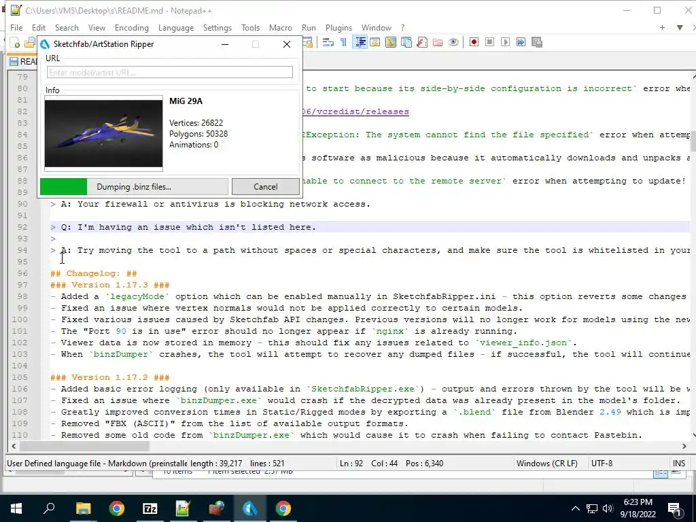Click the plus icon at menu bar right

[662, 27]
